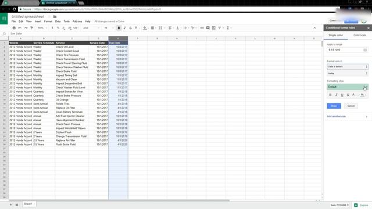
Task: Open the Edit menu
Action: [x=21, y=21]
